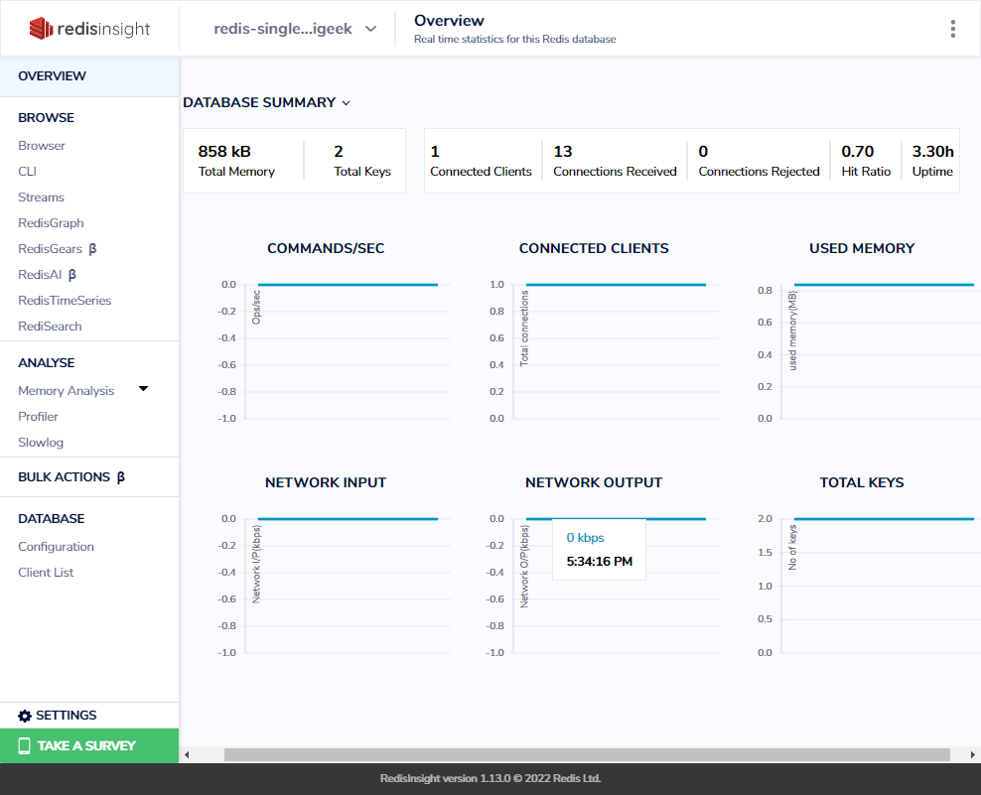Open the three-dot options menu
The height and width of the screenshot is (795, 981).
pyautogui.click(x=953, y=29)
